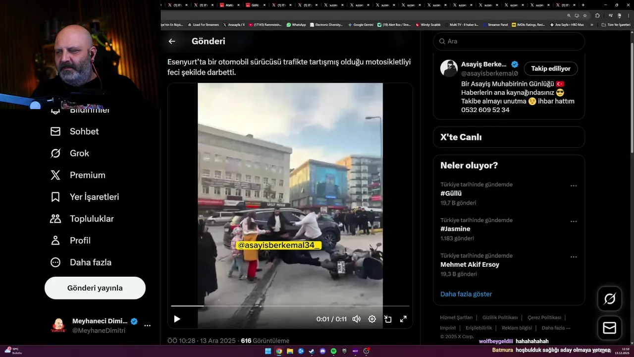The height and width of the screenshot is (357, 634).
Task: Open Reklam bilgisi footer link
Action: click(517, 328)
